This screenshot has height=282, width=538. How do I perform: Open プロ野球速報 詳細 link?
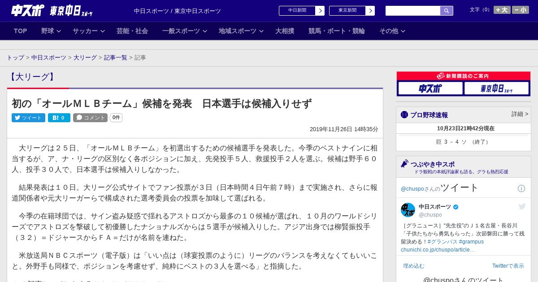coord(520,114)
